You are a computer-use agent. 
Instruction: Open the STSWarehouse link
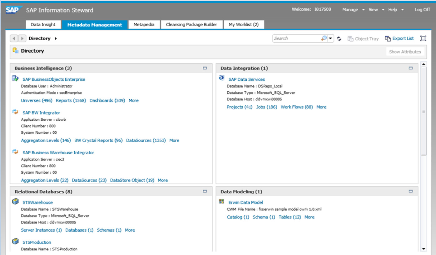click(x=37, y=203)
